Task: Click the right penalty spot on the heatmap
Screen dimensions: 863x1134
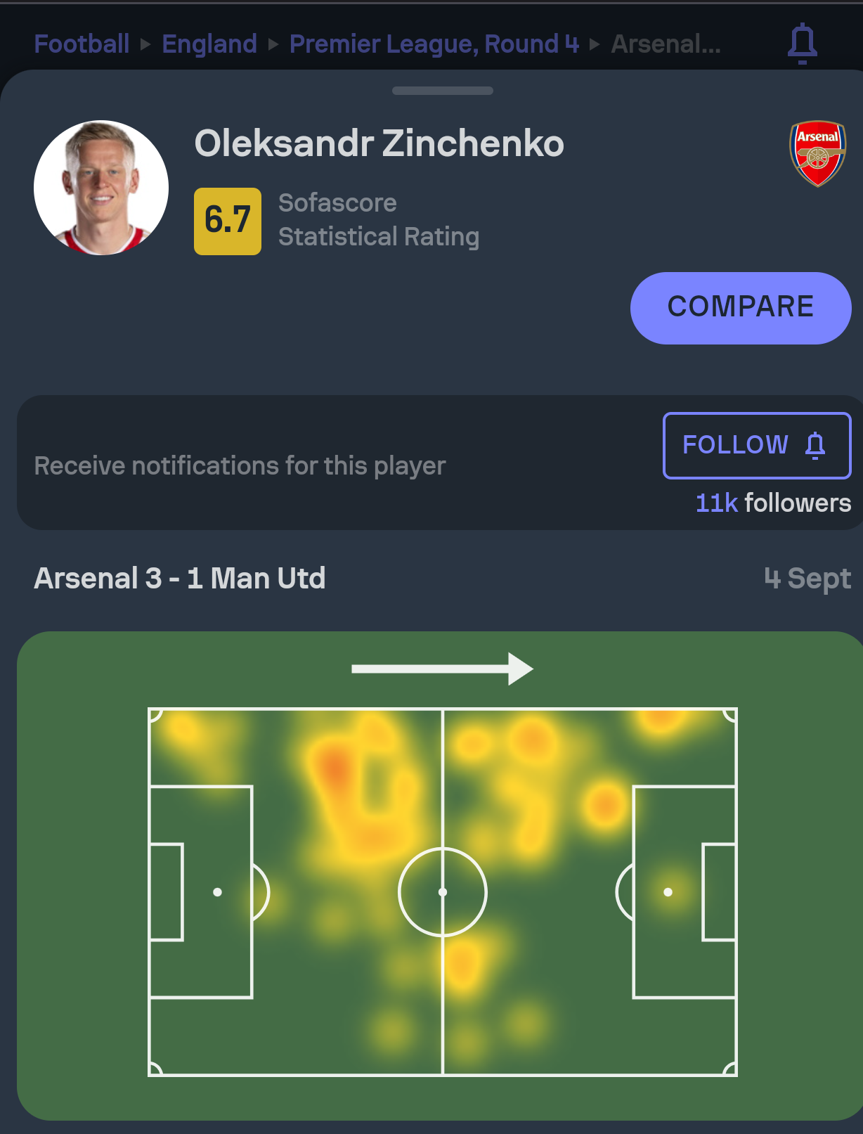Action: coord(668,892)
